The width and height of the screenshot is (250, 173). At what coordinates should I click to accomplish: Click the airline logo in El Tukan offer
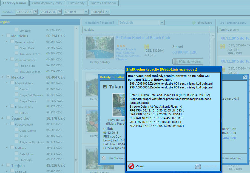pos(147,47)
